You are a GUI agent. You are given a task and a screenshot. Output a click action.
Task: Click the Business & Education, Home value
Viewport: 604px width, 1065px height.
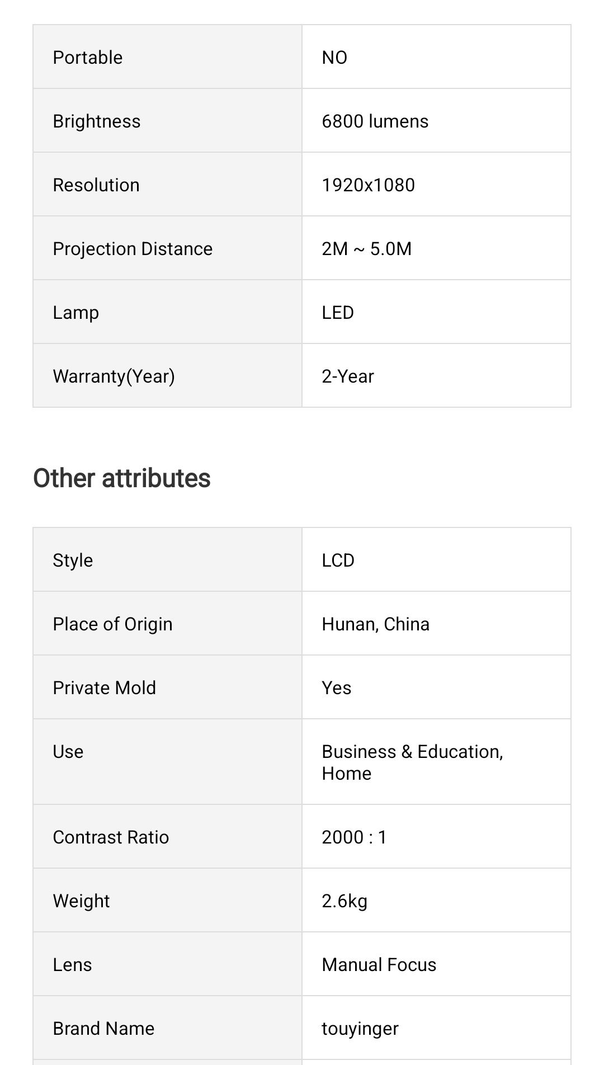click(412, 762)
